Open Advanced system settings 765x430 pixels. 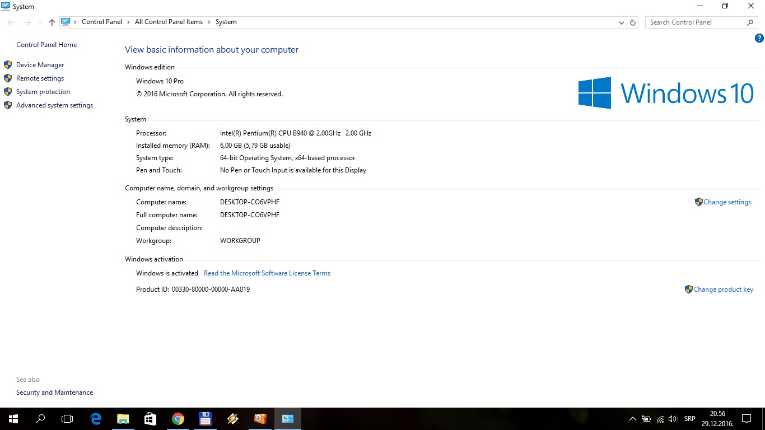tap(54, 105)
